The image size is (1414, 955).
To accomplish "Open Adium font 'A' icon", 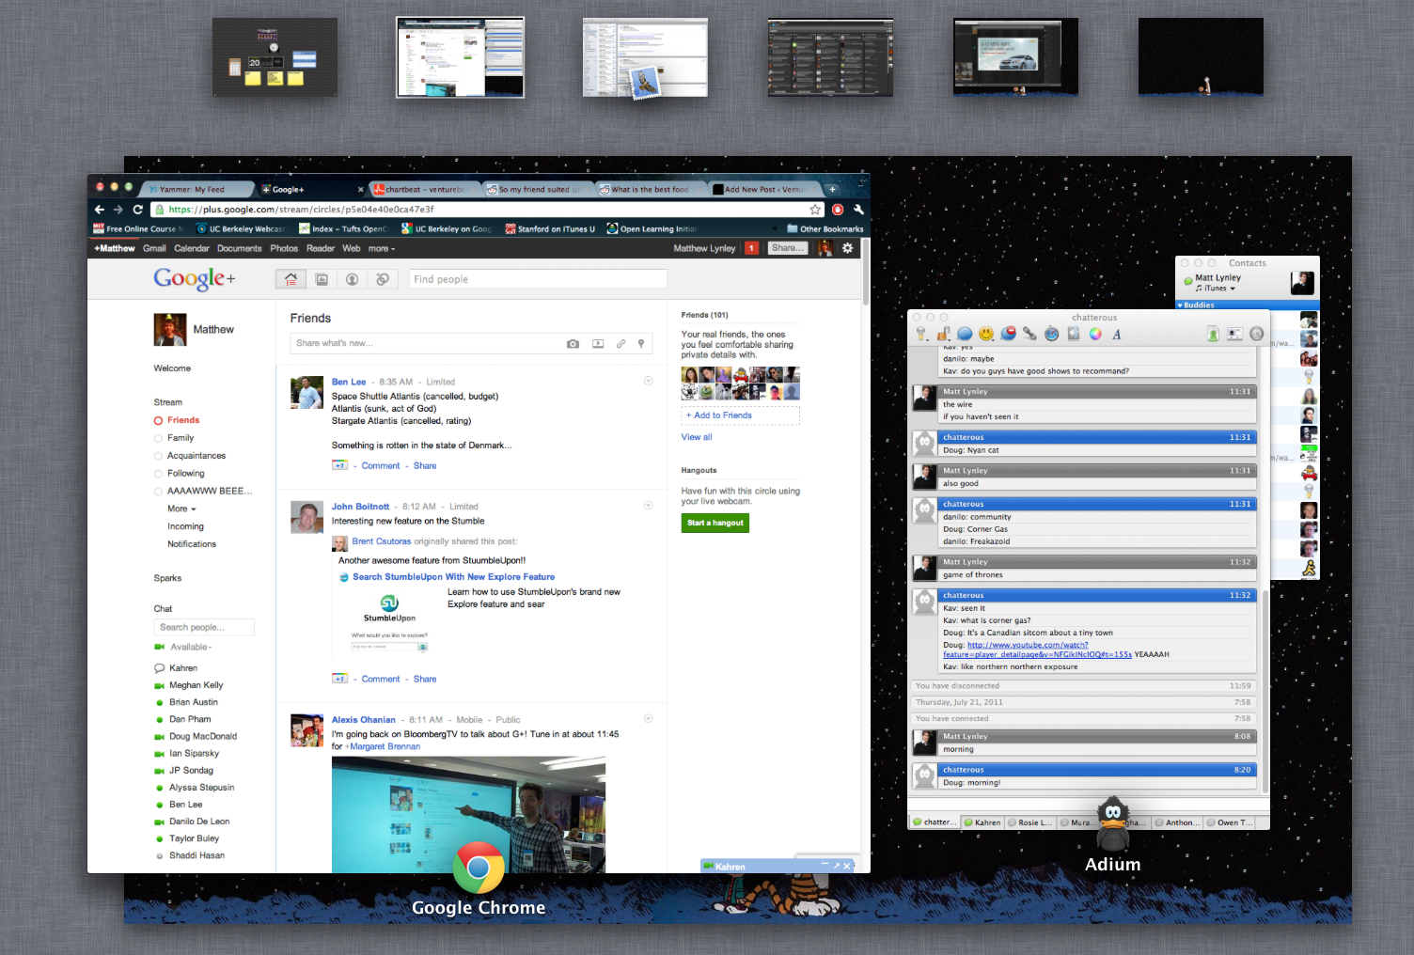I will coord(1117,334).
